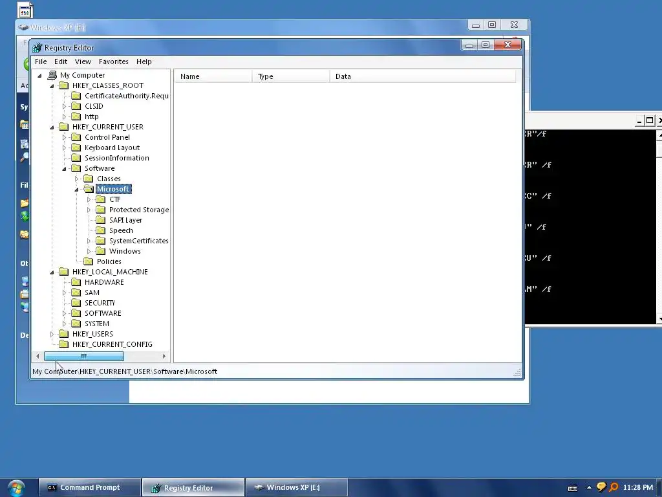Click the CertificateAuthority.Requ folder icon
Screen dimensions: 662x497
pos(76,96)
